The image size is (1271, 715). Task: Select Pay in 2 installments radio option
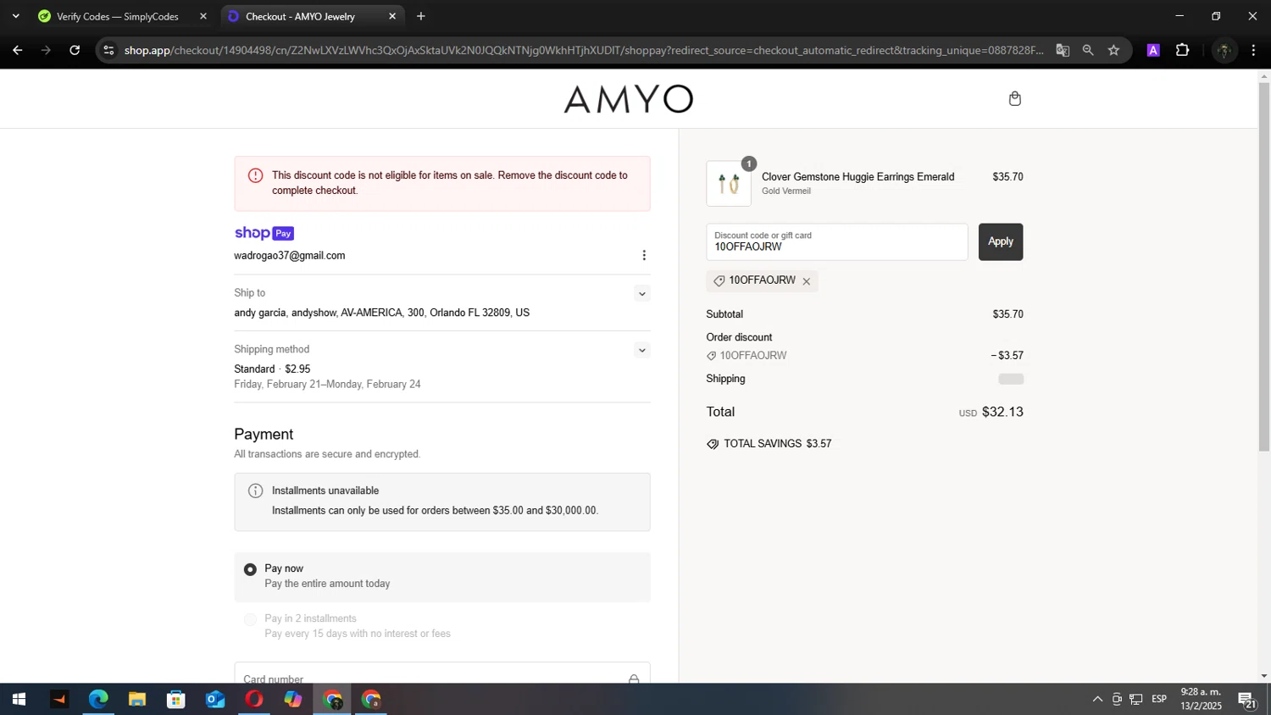[250, 619]
